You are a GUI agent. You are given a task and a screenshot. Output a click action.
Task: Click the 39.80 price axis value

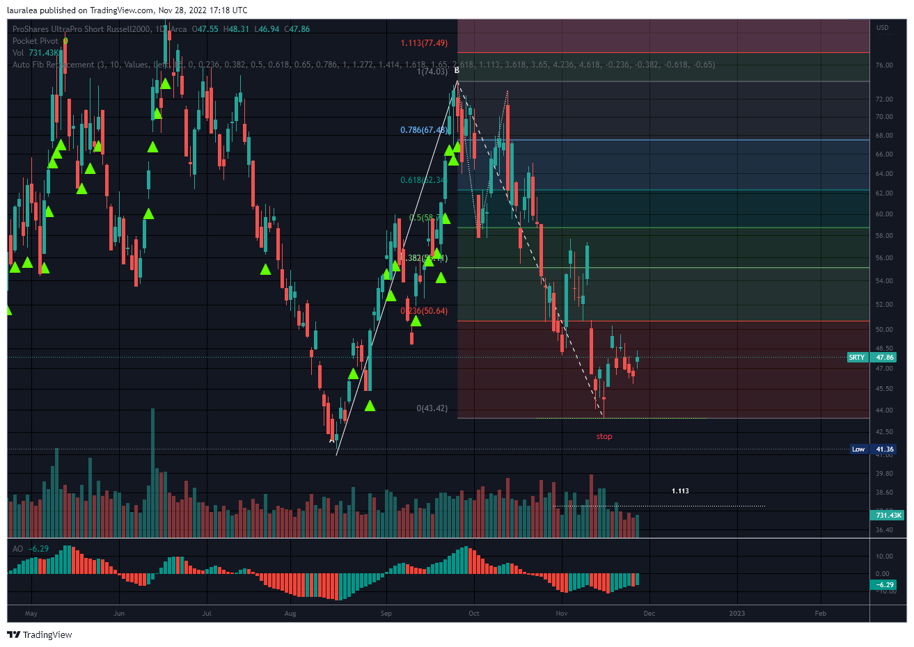point(884,474)
